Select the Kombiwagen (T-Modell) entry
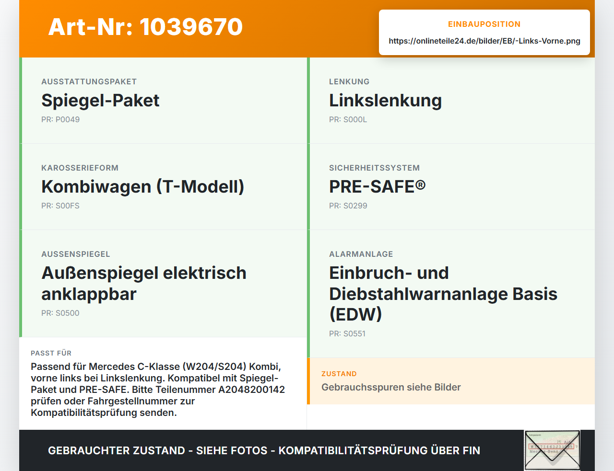Image resolution: width=614 pixels, height=471 pixels. [x=163, y=187]
